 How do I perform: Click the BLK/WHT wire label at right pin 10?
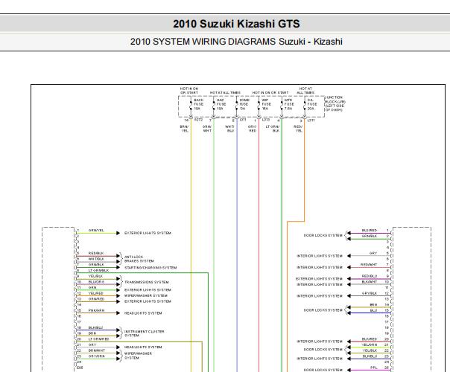[x=370, y=282]
